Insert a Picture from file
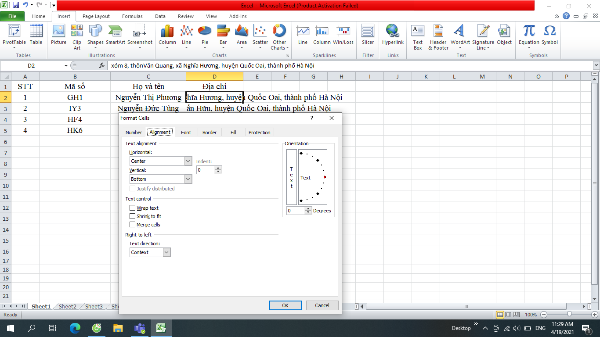 coord(58,35)
